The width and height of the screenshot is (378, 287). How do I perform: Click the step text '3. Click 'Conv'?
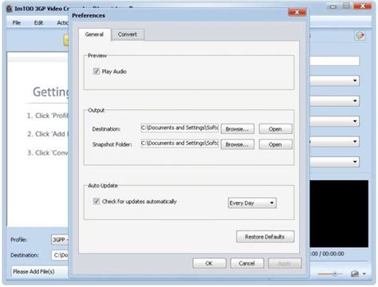[48, 153]
